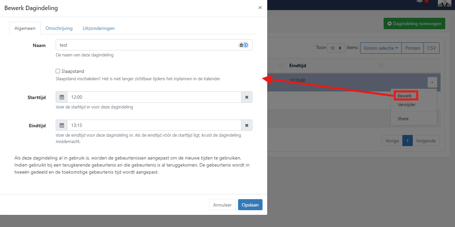The image size is (455, 227).
Task: Click the calendar icon beside Eindtijd
Action: [62, 125]
